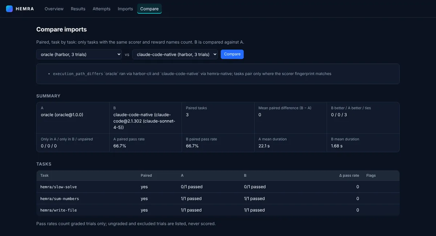This screenshot has width=436, height=236.
Task: Click the "0 / 0 / 0" unpaired value
Action: click(x=49, y=146)
